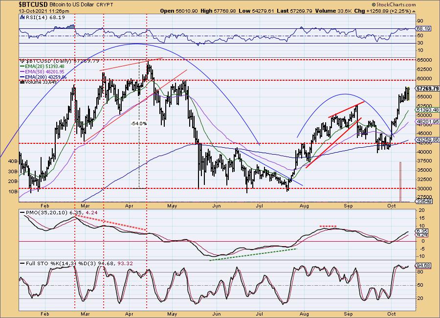The height and width of the screenshot is (318, 440).
Task: Click 'Oct' below the stochastic panel
Action: [392, 314]
